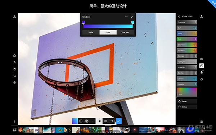Open the layers stack icon

tap(14, 82)
